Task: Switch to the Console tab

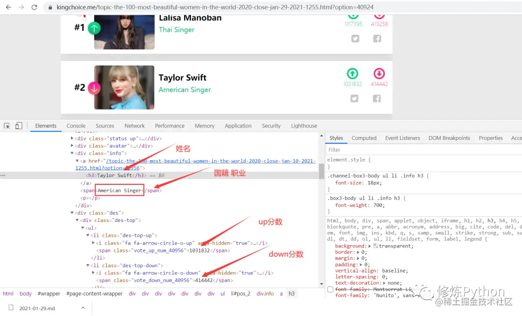Action: 76,126
